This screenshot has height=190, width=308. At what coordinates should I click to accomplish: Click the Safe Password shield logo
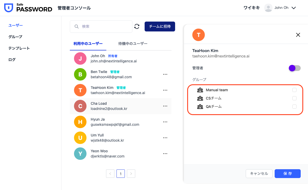pos(9,8)
